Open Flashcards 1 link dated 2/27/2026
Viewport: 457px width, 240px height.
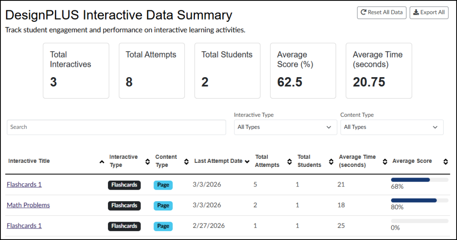[x=24, y=226]
